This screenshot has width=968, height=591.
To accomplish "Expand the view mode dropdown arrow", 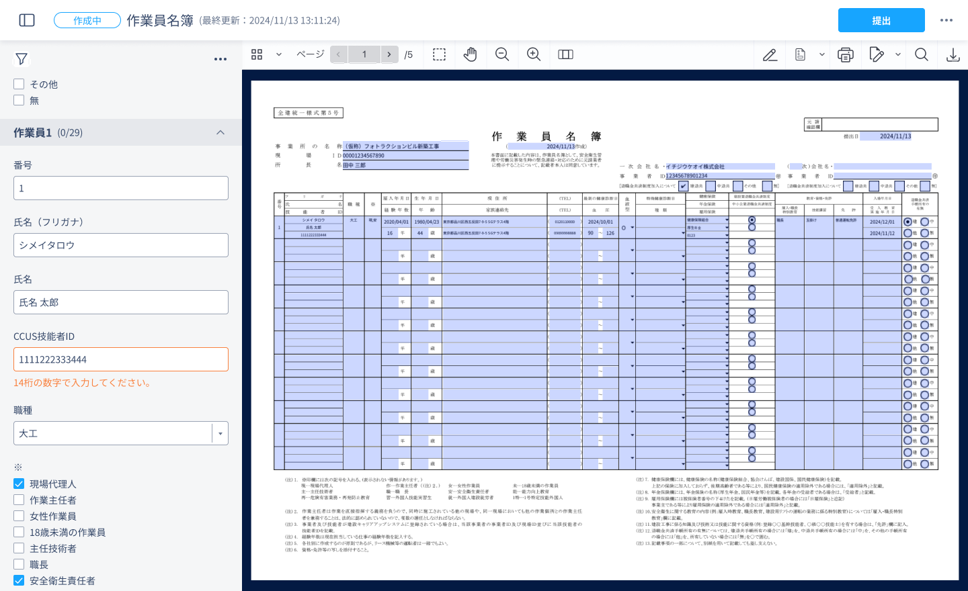I will (x=278, y=54).
